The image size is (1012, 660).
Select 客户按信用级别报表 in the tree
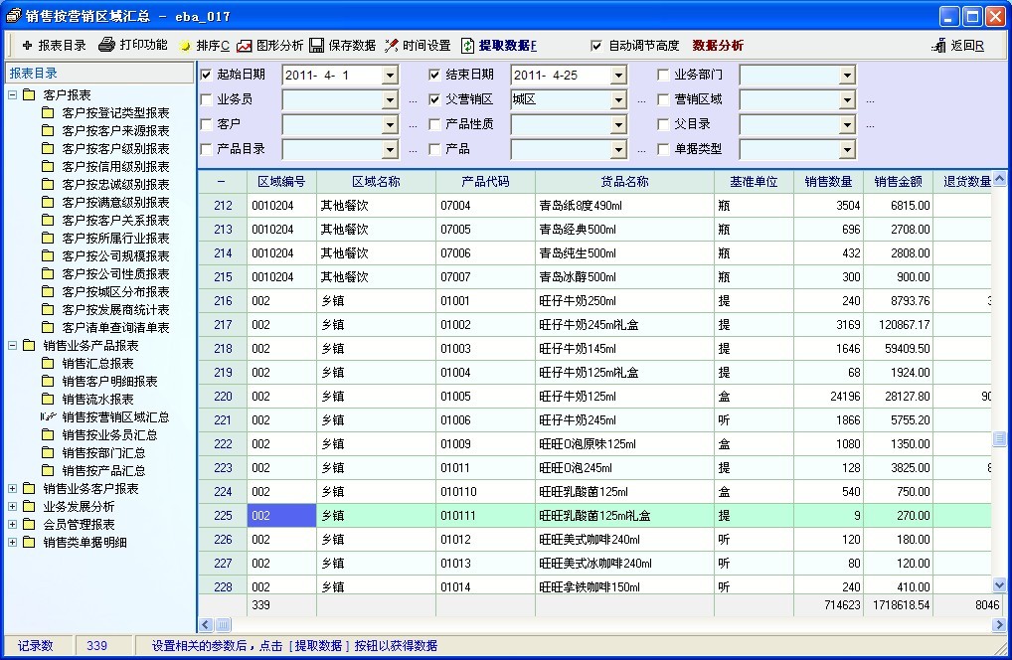point(115,166)
